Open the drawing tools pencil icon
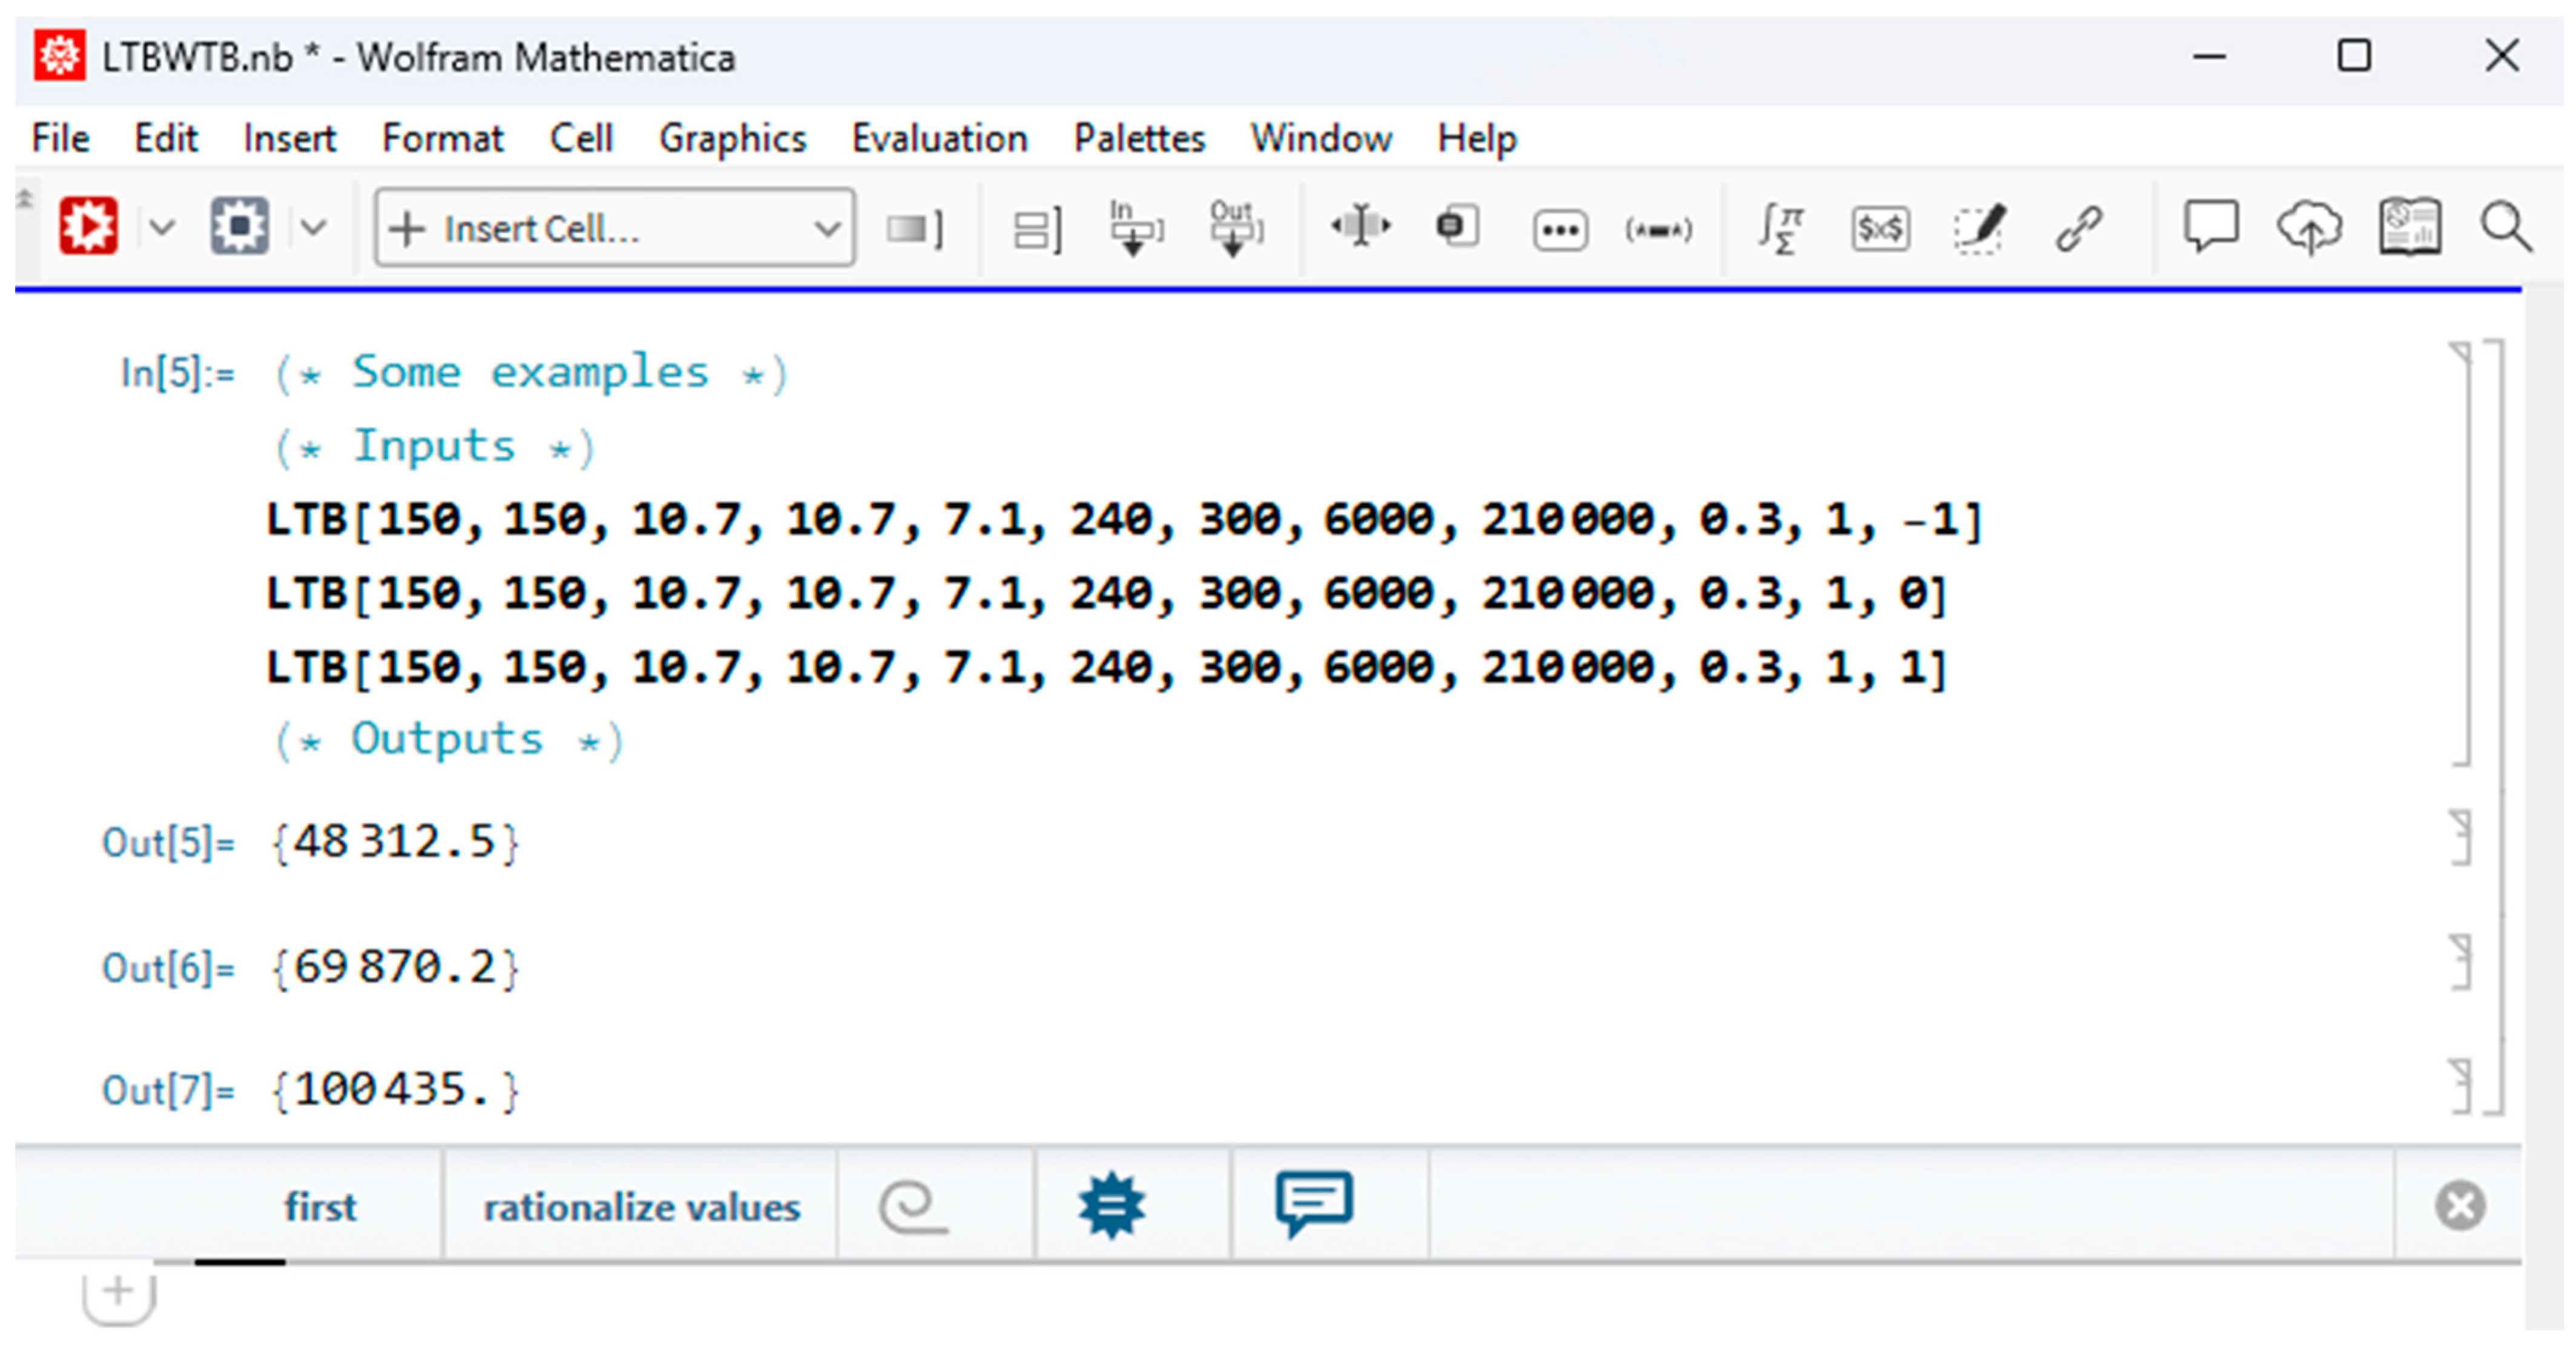This screenshot has height=1345, width=2576. [x=1981, y=229]
